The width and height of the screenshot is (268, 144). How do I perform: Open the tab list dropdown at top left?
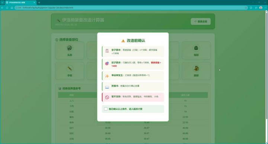coord(2,3)
